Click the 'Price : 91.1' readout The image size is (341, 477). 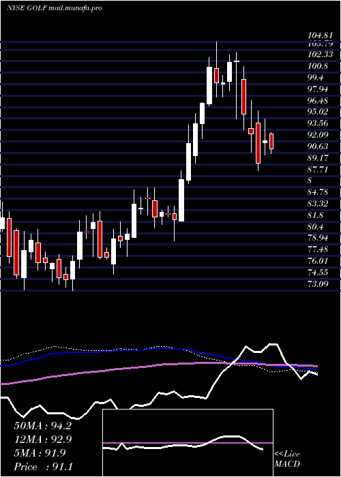tap(43, 467)
